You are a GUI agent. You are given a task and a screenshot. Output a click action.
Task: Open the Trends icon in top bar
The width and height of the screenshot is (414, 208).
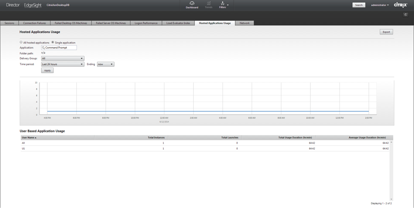click(208, 5)
